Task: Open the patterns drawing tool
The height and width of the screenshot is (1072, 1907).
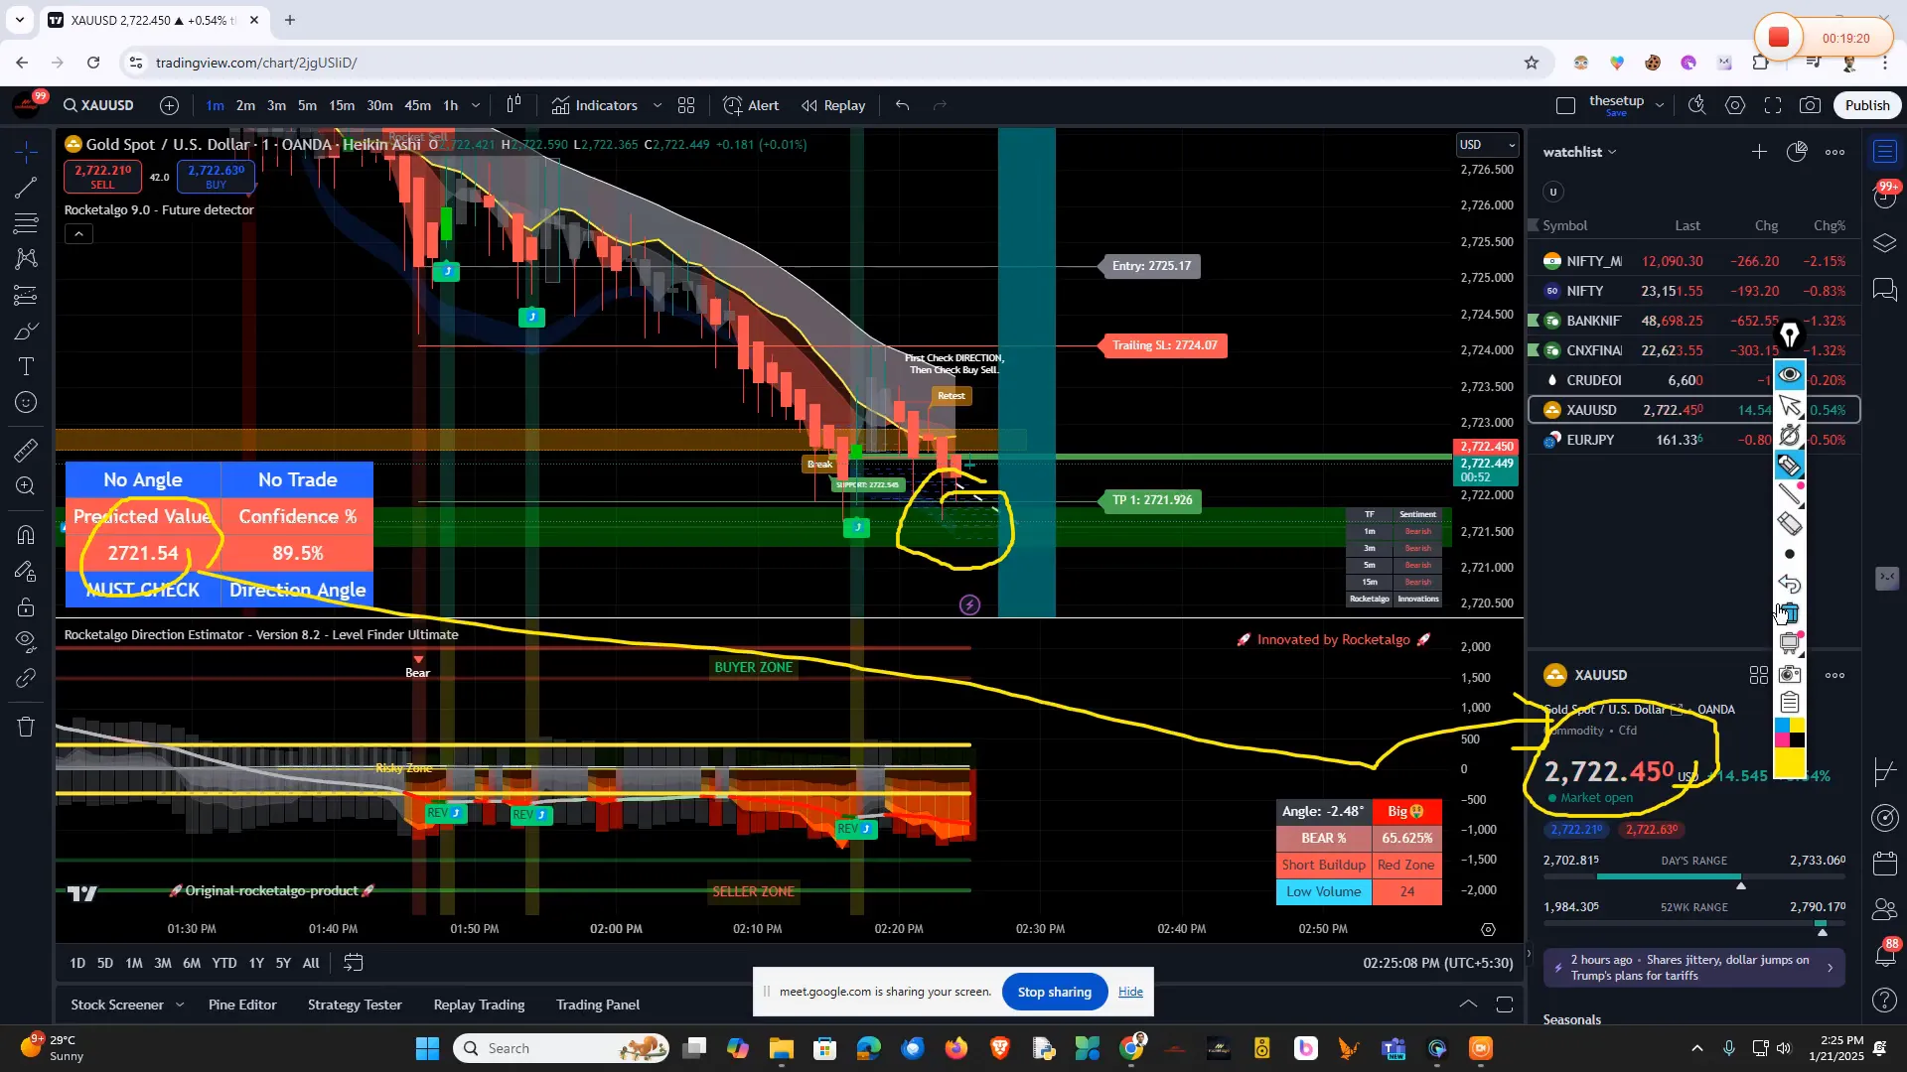Action: [x=27, y=259]
